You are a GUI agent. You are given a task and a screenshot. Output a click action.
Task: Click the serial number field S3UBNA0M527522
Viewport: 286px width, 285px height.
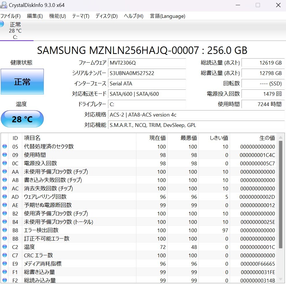147,73
